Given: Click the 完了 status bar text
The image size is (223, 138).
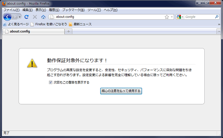Looking at the screenshot, I should point(6,133).
